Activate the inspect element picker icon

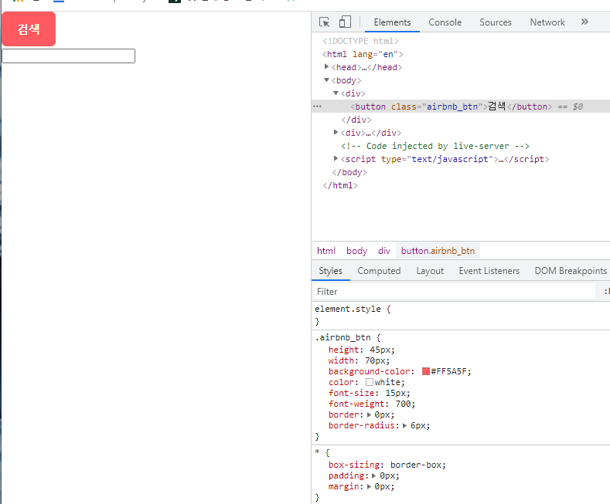324,22
